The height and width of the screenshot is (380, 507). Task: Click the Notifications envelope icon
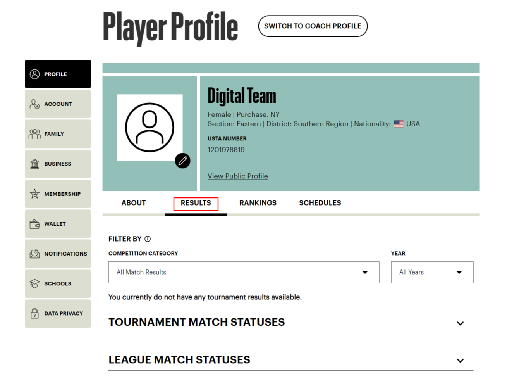coord(34,254)
